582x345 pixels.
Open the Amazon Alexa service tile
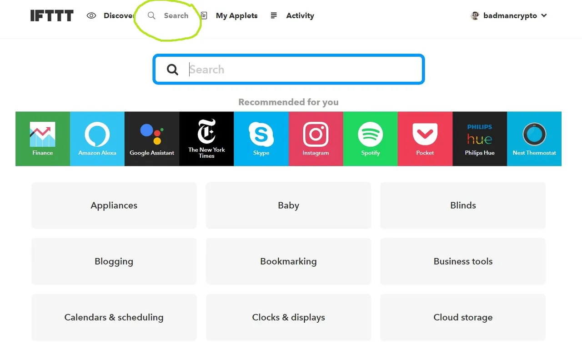point(97,139)
